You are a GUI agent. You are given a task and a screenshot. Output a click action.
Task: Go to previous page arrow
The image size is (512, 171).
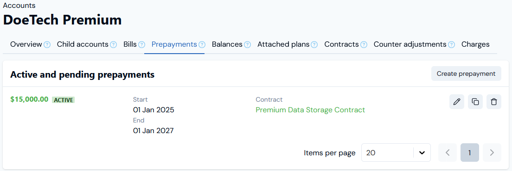(x=448, y=153)
